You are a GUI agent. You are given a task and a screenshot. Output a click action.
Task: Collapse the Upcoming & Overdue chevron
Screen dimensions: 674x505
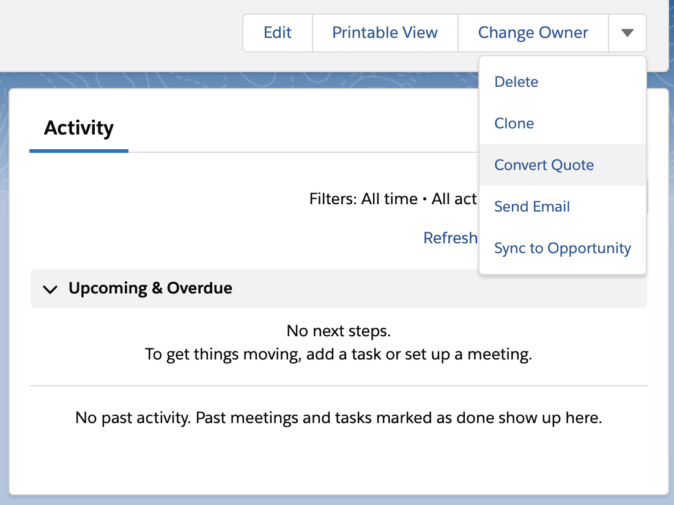[x=51, y=289]
